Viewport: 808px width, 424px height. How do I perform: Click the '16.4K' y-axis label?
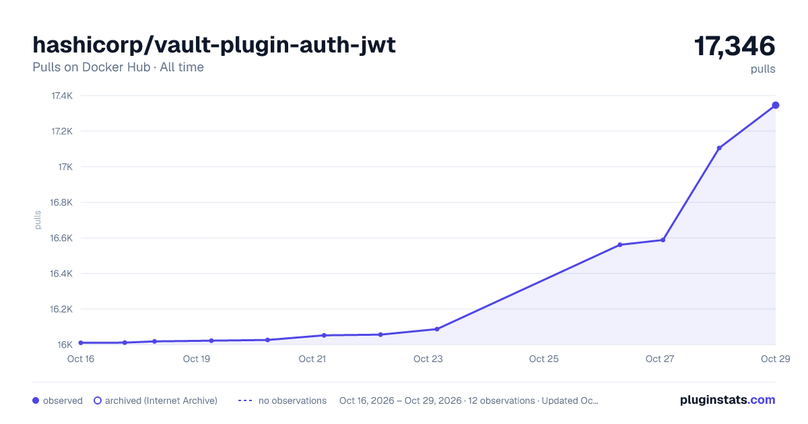pos(62,274)
